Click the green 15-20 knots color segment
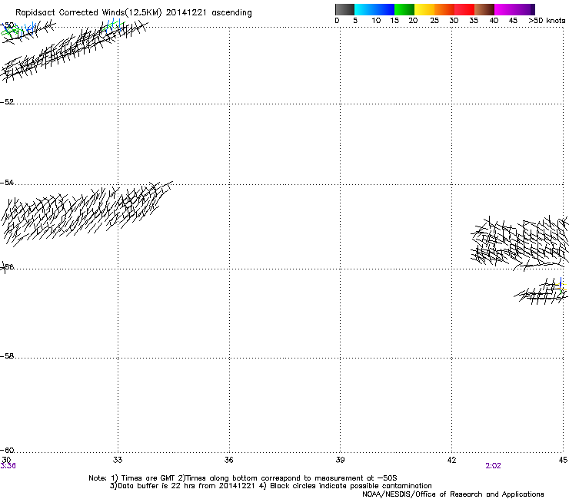The width and height of the screenshot is (569, 499). (404, 9)
